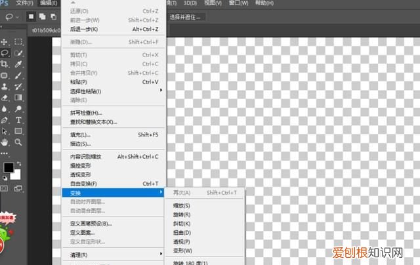Image resolution: width=420 pixels, height=265 pixels.
Task: Expand the 选择性粘贴(I) submenu
Action: (x=114, y=91)
